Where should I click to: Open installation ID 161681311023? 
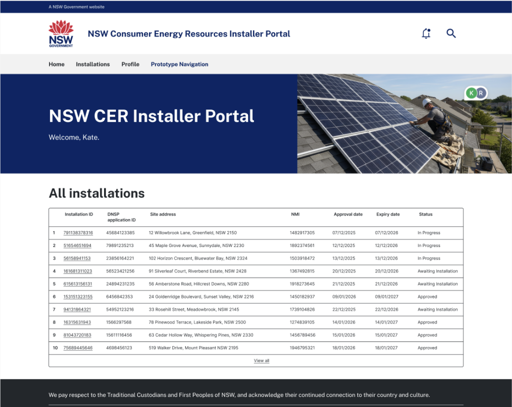coord(77,271)
